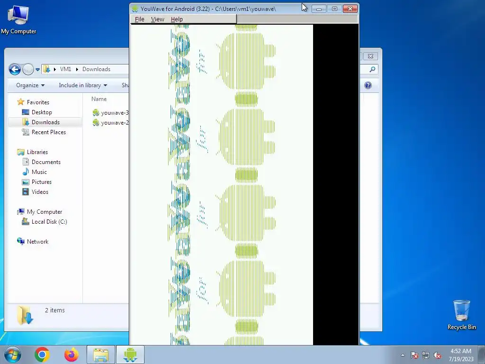
Task: Open My Computer desktop icon
Action: tap(18, 20)
